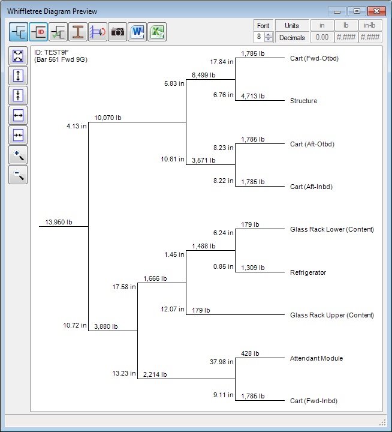This screenshot has height=432, width=392.
Task: Click the 'in' length units button
Action: click(322, 25)
